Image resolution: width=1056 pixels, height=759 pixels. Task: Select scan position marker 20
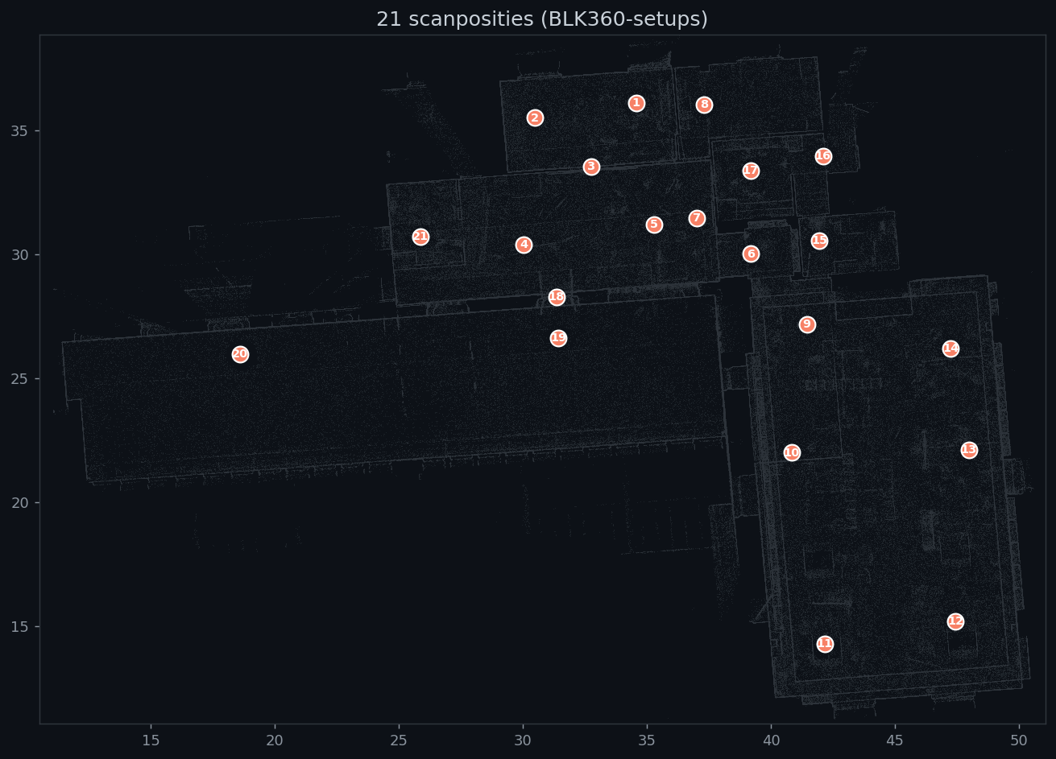tap(240, 354)
